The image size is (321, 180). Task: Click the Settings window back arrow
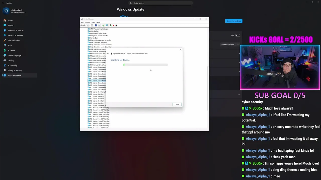pyautogui.click(x=3, y=3)
